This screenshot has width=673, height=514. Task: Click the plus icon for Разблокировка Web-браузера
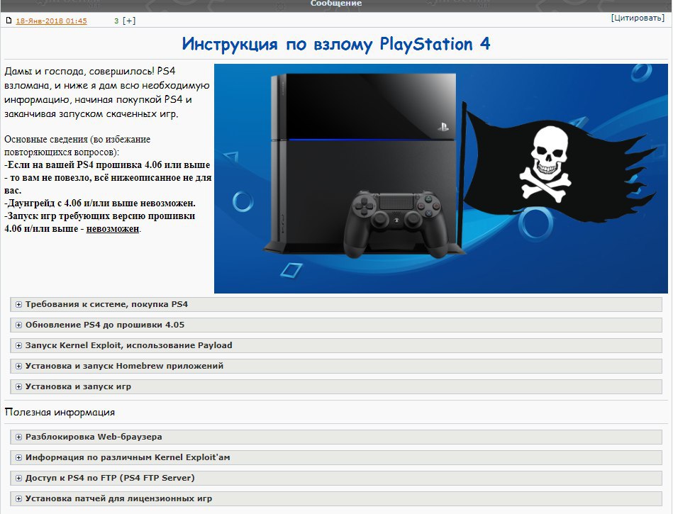18,437
